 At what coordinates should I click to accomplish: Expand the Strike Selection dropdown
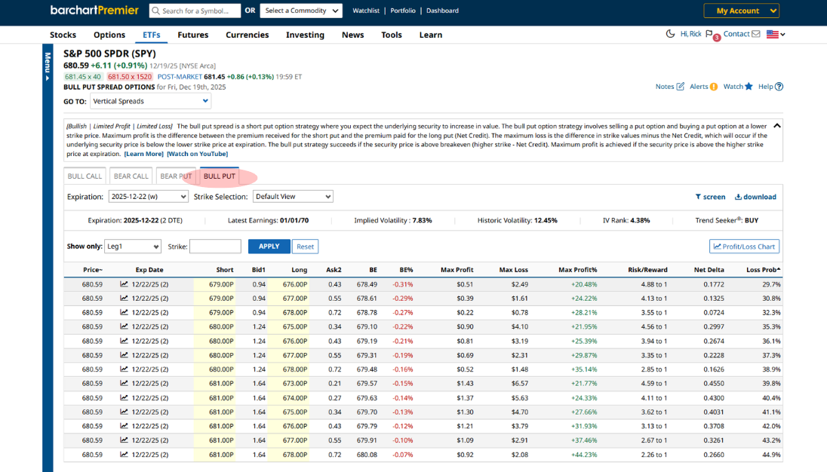293,197
